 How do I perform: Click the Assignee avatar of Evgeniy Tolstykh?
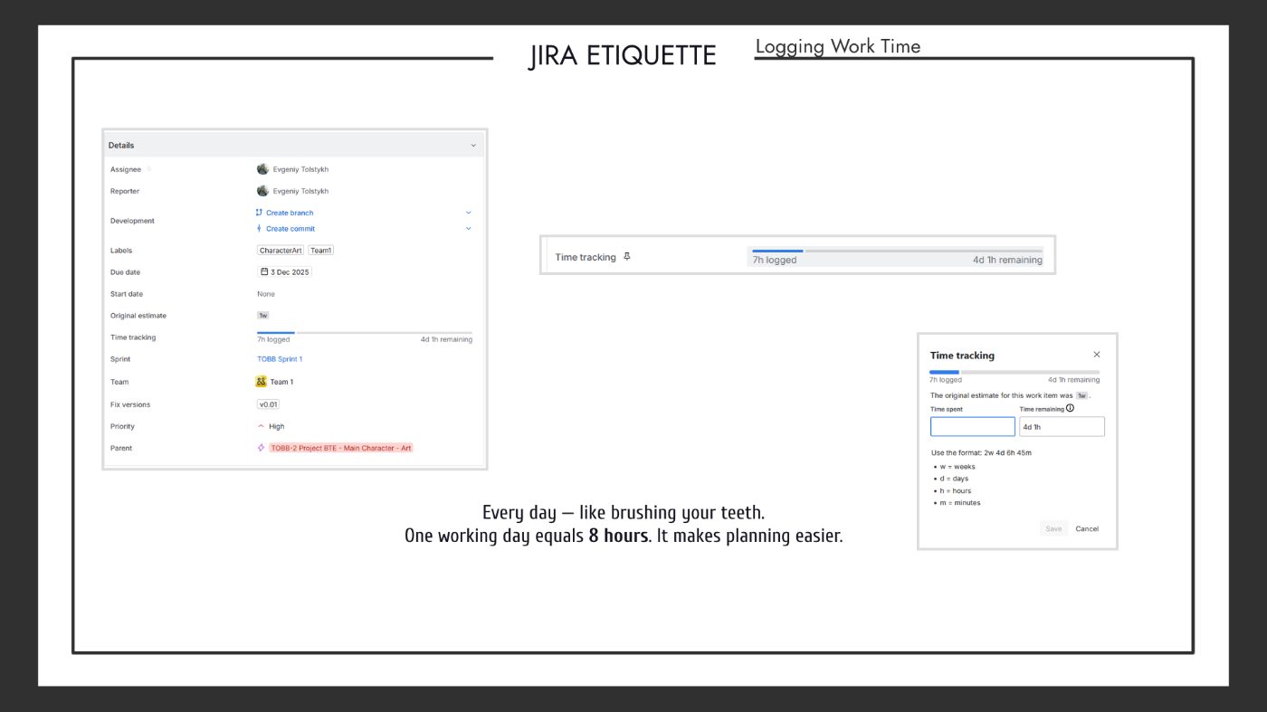pyautogui.click(x=262, y=169)
